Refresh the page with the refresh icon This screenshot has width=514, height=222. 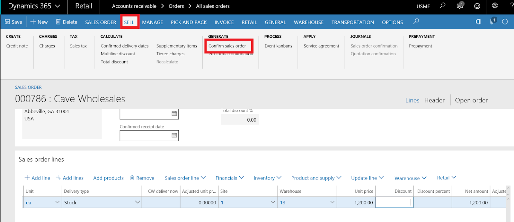pyautogui.click(x=505, y=22)
